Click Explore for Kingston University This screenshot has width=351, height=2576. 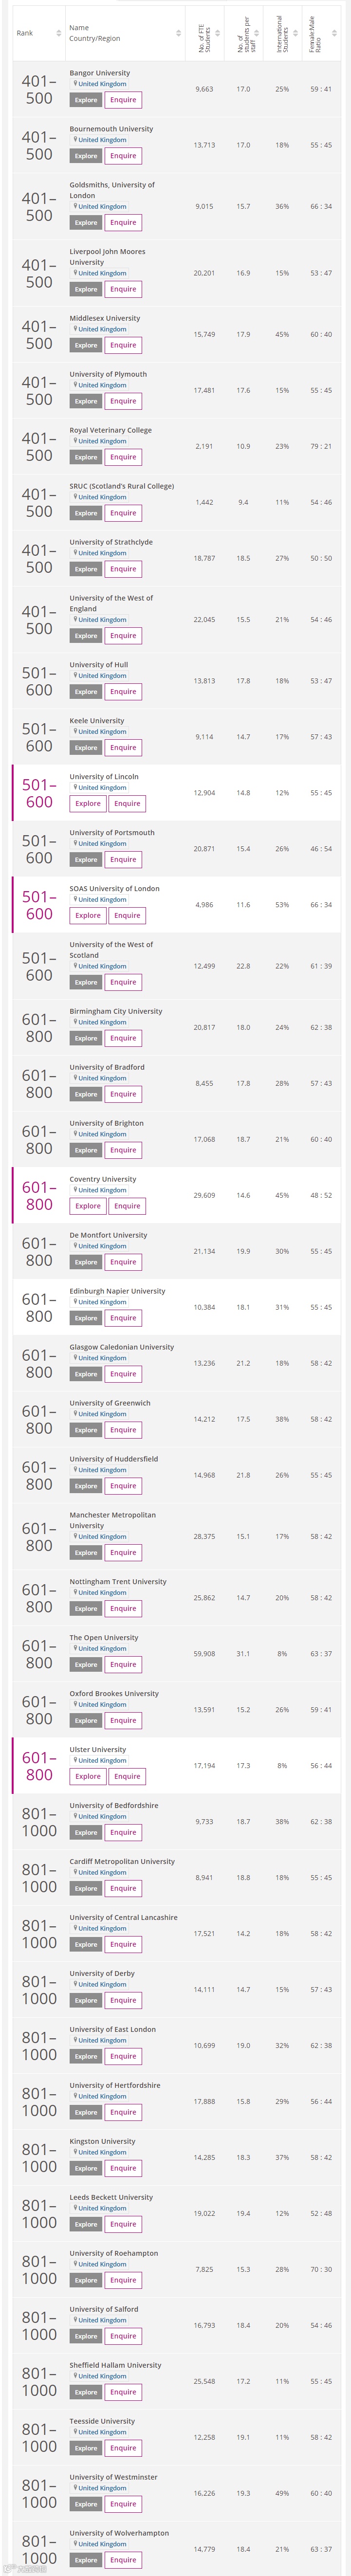(x=85, y=2169)
